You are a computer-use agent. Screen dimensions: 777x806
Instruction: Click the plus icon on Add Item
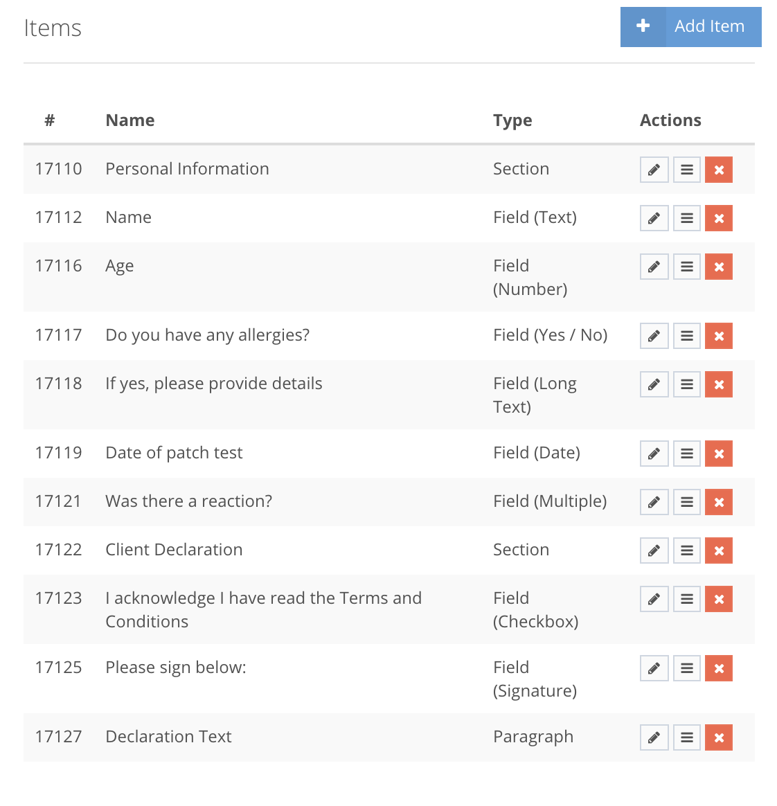pos(643,26)
